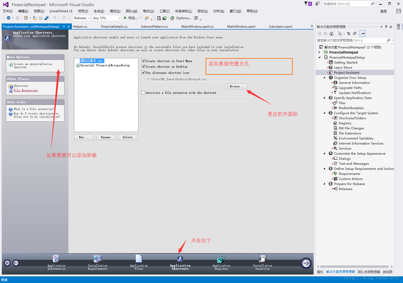
Task: Click Create an uninstallation shortcut link
Action: click(33, 65)
